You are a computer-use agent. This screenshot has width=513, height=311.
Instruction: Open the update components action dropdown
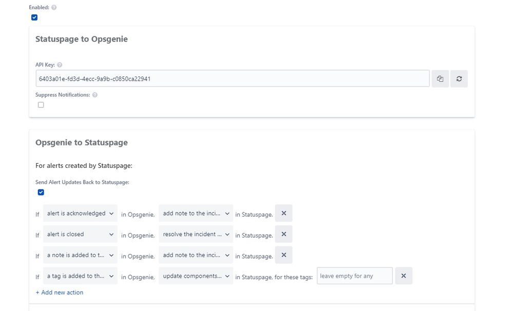point(196,276)
